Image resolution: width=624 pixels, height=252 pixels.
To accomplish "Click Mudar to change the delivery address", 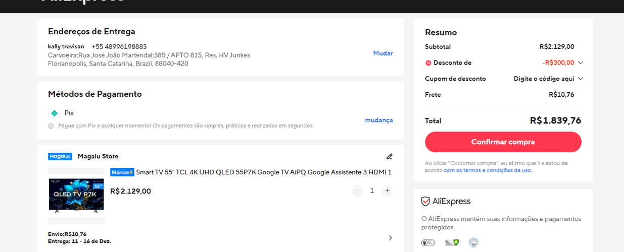I will click(382, 53).
